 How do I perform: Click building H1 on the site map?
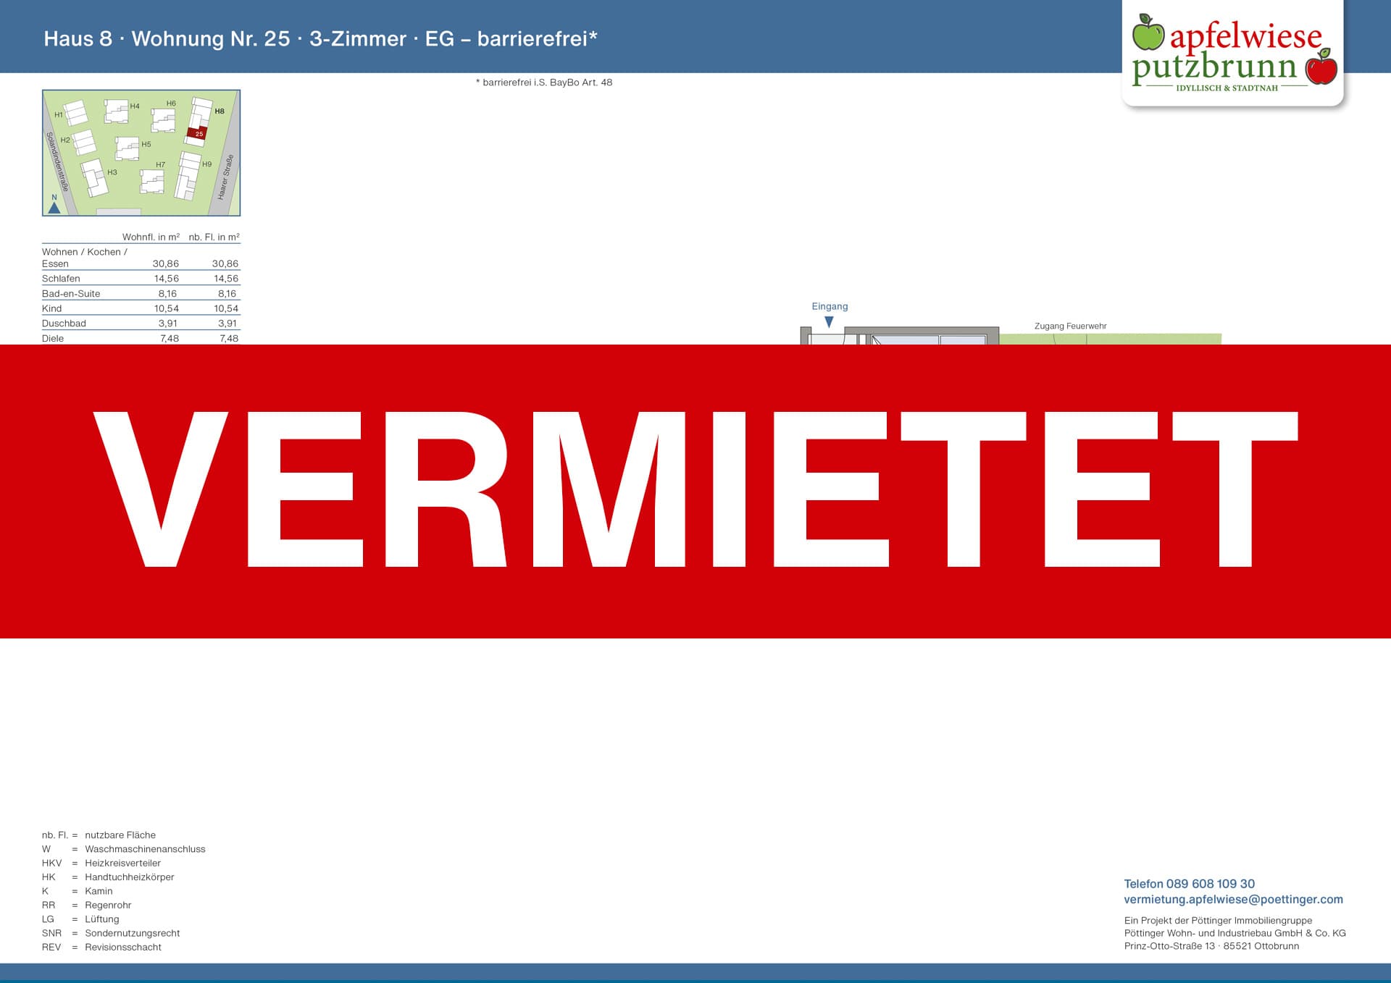tap(75, 114)
